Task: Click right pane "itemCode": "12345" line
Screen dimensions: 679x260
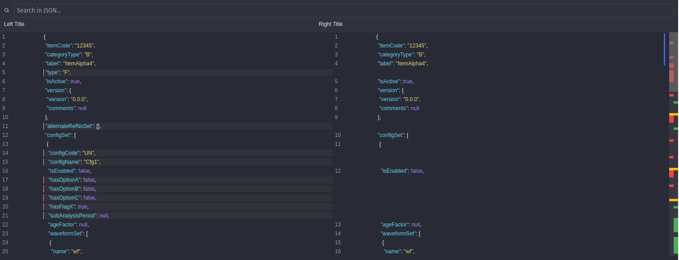Action: pos(403,46)
